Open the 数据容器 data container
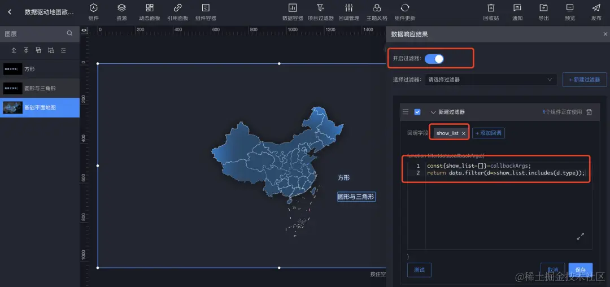610x287 pixels. pos(293,12)
